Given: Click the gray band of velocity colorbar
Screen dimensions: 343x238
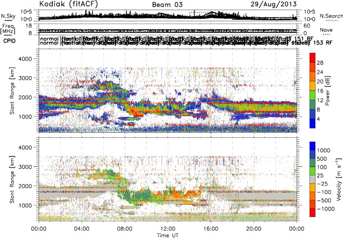Looking at the screenshot, I should coord(313,180).
